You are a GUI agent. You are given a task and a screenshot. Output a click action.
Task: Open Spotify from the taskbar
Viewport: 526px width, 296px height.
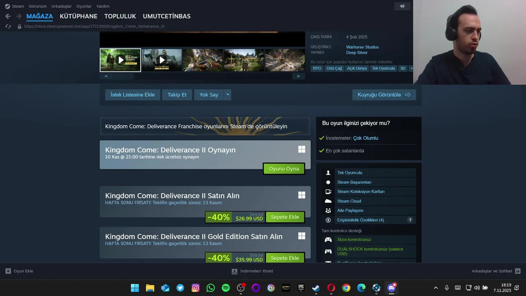click(x=226, y=288)
